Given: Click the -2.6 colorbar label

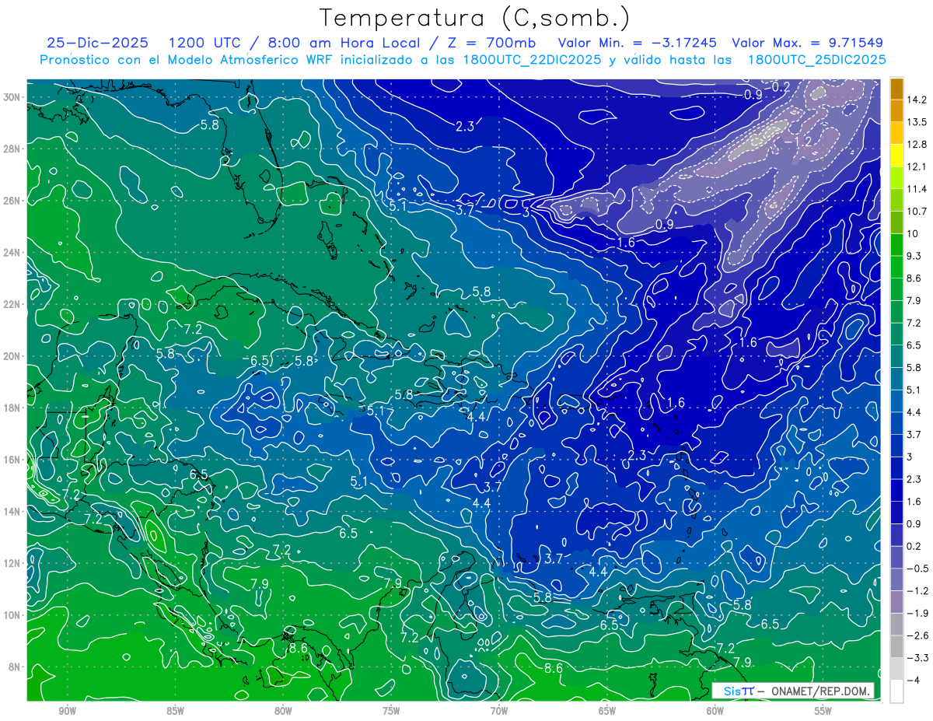Looking at the screenshot, I should 917,635.
